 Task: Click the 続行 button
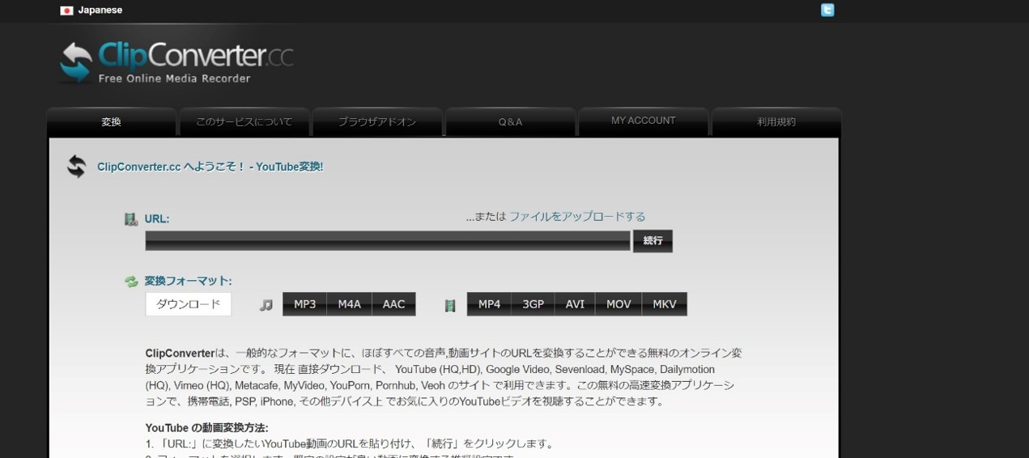point(653,241)
